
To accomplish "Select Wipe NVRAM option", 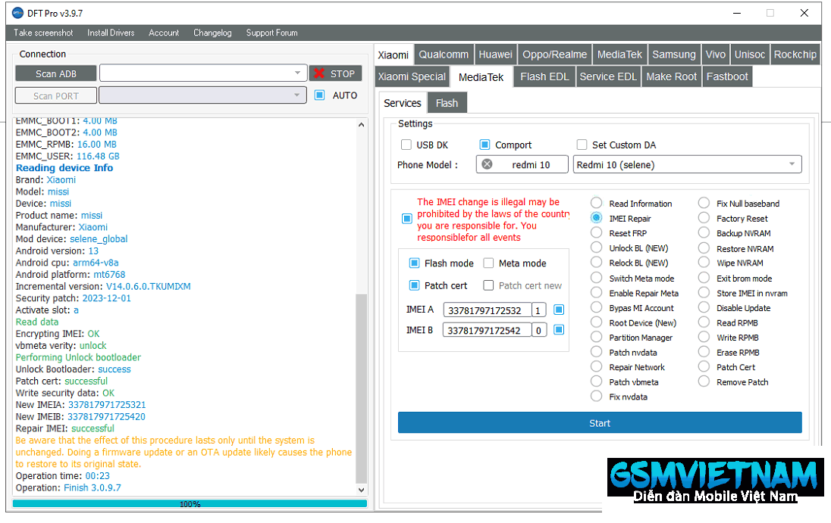I will (704, 263).
